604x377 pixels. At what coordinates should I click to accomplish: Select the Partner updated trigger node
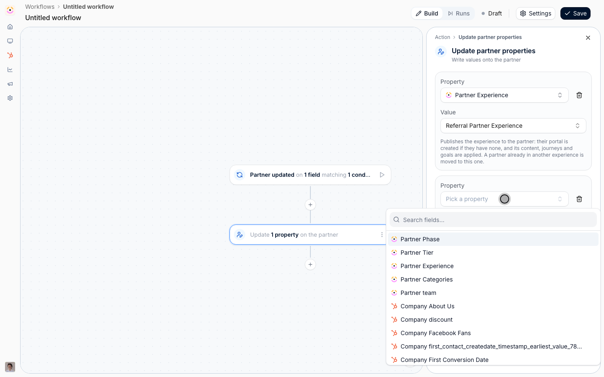(x=310, y=175)
